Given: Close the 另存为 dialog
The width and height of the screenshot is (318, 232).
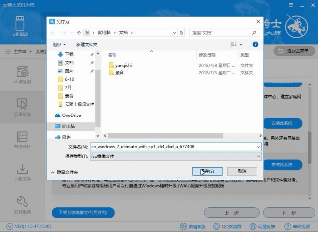Looking at the screenshot, I should 258,21.
